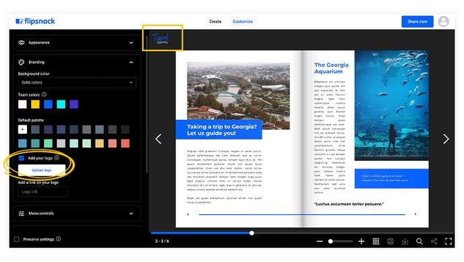Open the user profile avatar
This screenshot has width=464, height=262.
point(443,22)
